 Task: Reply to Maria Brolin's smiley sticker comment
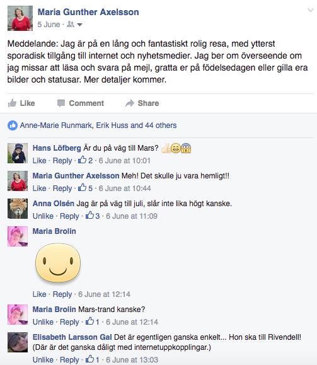pos(62,294)
